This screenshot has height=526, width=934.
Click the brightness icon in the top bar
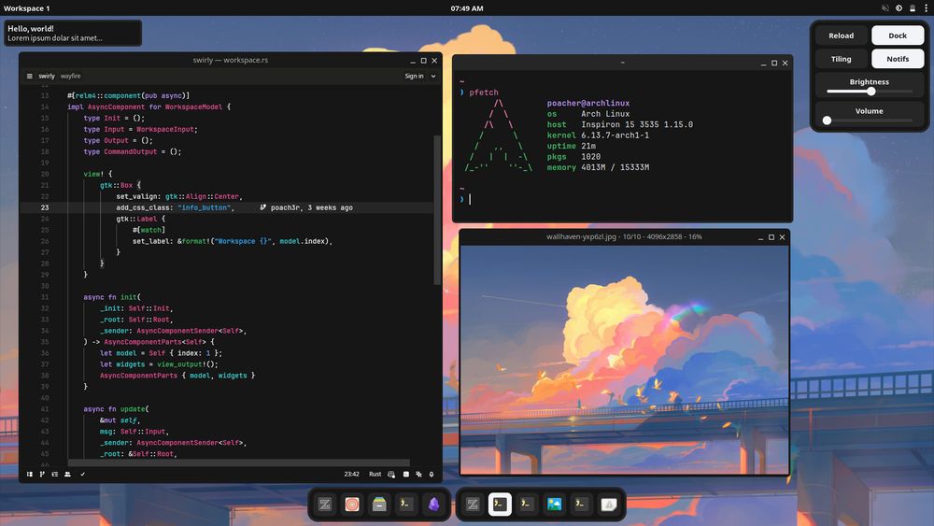coord(899,8)
